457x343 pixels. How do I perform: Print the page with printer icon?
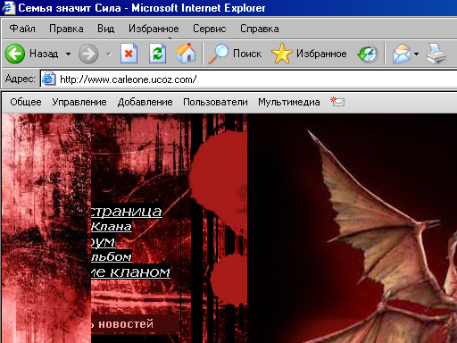[436, 54]
